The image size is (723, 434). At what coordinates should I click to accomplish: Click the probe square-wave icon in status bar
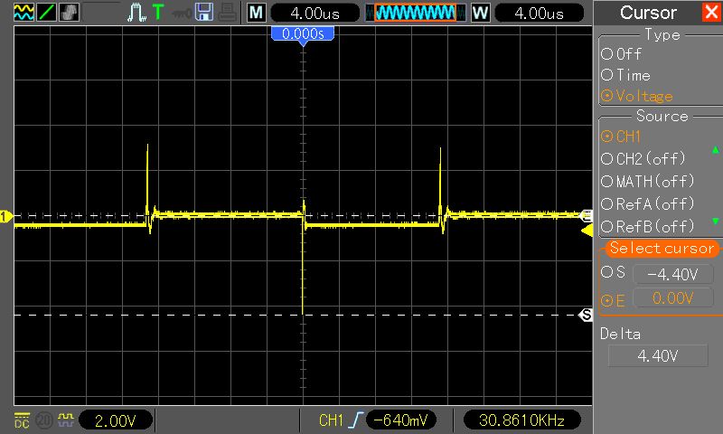pyautogui.click(x=66, y=420)
